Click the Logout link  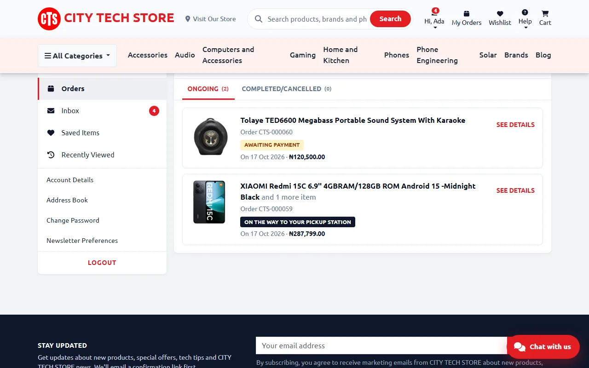[x=102, y=263]
